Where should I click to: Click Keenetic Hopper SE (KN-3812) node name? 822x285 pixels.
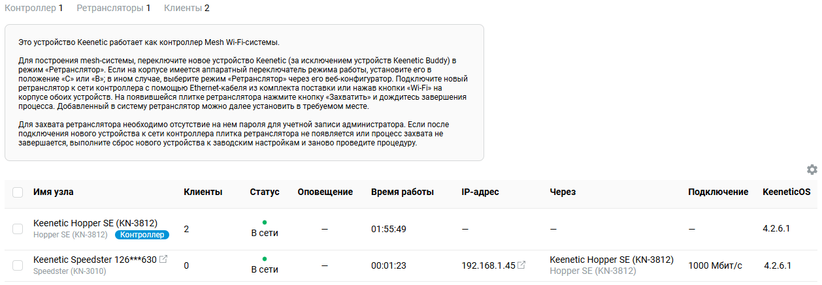point(95,223)
